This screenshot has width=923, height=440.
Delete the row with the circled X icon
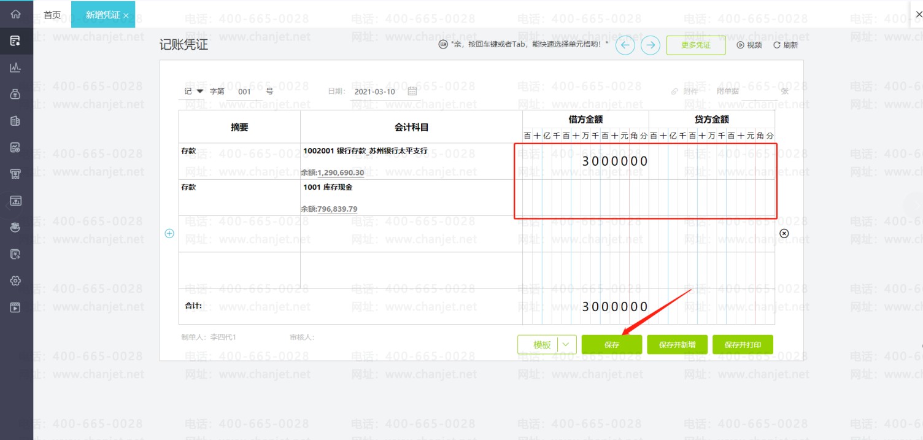pyautogui.click(x=784, y=233)
